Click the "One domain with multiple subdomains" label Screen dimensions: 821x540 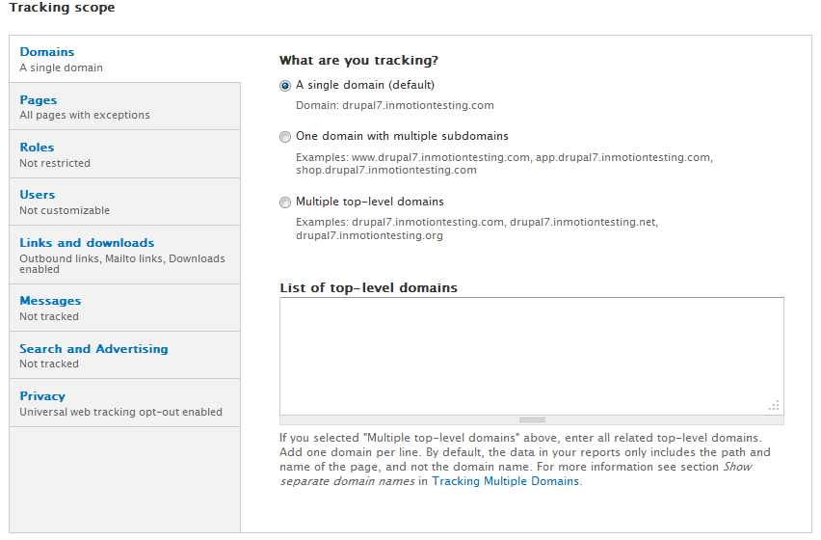coord(402,137)
